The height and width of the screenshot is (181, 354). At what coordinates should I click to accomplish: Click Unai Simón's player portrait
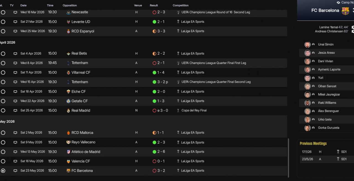(x=308, y=44)
